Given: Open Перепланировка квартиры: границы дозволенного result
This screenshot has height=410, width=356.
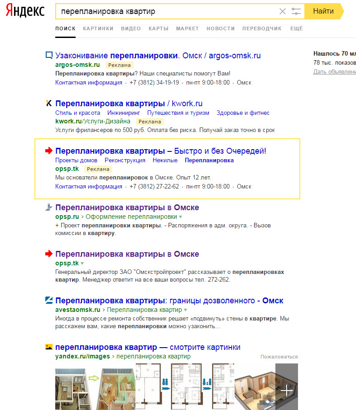Looking at the screenshot, I should [169, 301].
